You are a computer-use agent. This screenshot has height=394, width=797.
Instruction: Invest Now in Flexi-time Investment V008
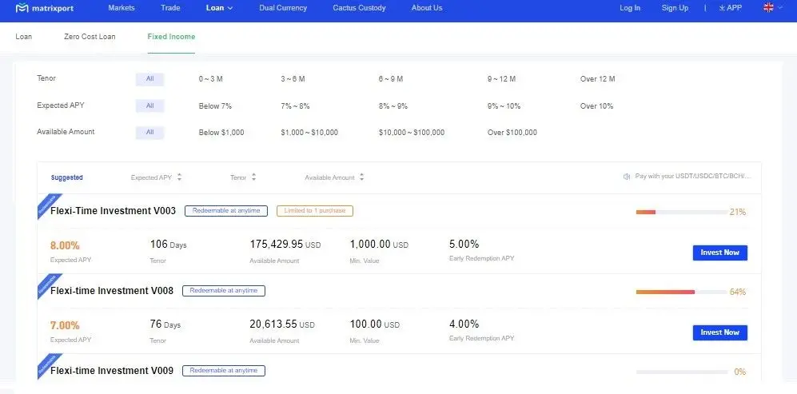click(719, 332)
